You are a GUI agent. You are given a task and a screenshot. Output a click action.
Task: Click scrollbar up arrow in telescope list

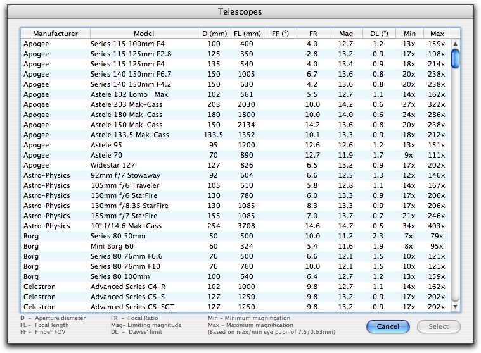tap(455, 44)
